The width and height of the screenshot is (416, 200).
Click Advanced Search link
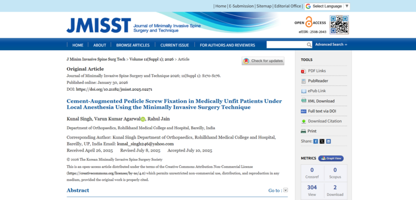pyautogui.click(x=331, y=45)
